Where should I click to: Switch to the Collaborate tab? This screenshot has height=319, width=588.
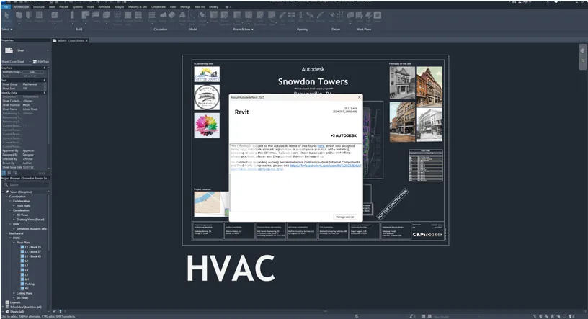click(159, 6)
